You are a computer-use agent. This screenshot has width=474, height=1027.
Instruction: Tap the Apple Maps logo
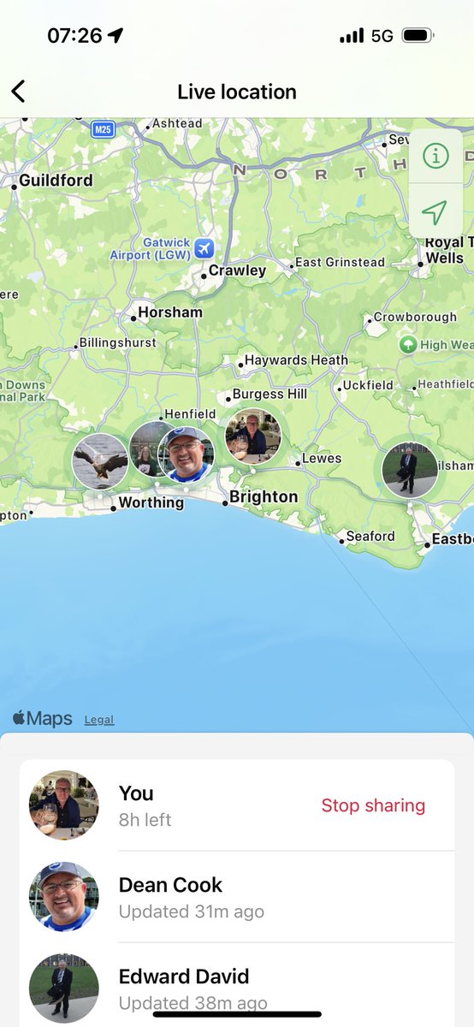(42, 719)
